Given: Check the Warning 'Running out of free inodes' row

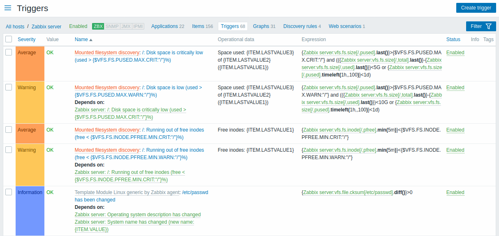Looking at the screenshot, I should [9, 150].
